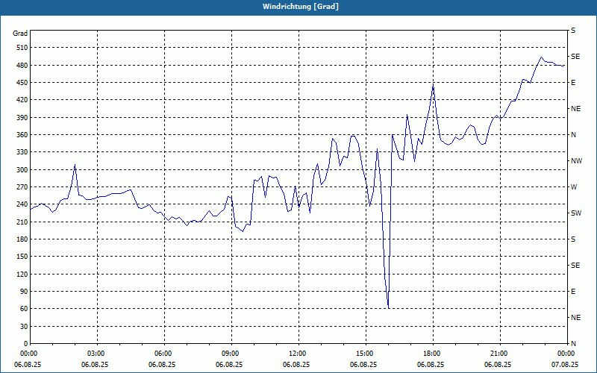Click the 09:00 time axis label
Viewport: 597px width, 373px height.
(x=232, y=354)
